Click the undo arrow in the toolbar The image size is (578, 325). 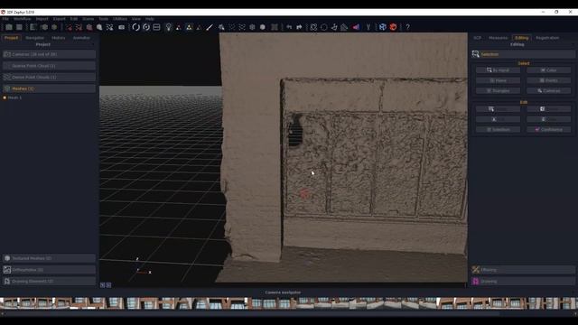point(289,27)
